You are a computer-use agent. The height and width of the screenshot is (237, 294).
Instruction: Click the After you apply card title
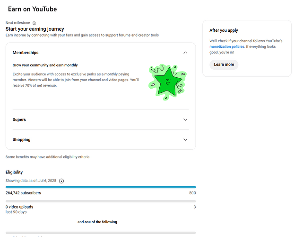coord(224,30)
